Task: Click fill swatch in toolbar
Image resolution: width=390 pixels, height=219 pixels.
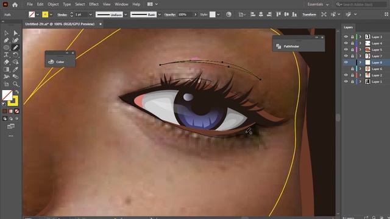Action: coord(7,95)
